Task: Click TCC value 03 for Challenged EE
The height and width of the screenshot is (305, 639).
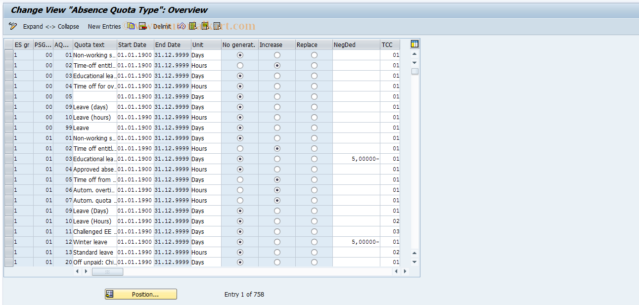Action: pos(390,231)
